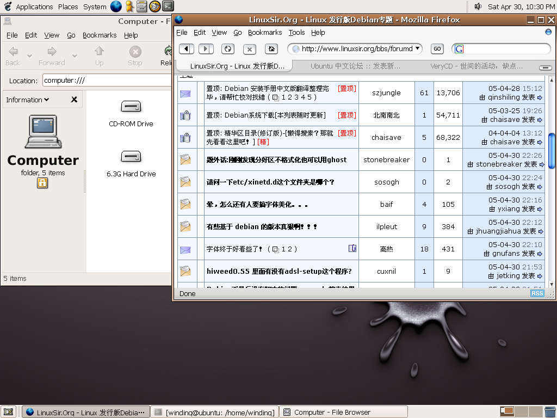The height and width of the screenshot is (418, 557).
Task: Switch to Ubuntu 中文论坛 tab
Action: pos(355,66)
